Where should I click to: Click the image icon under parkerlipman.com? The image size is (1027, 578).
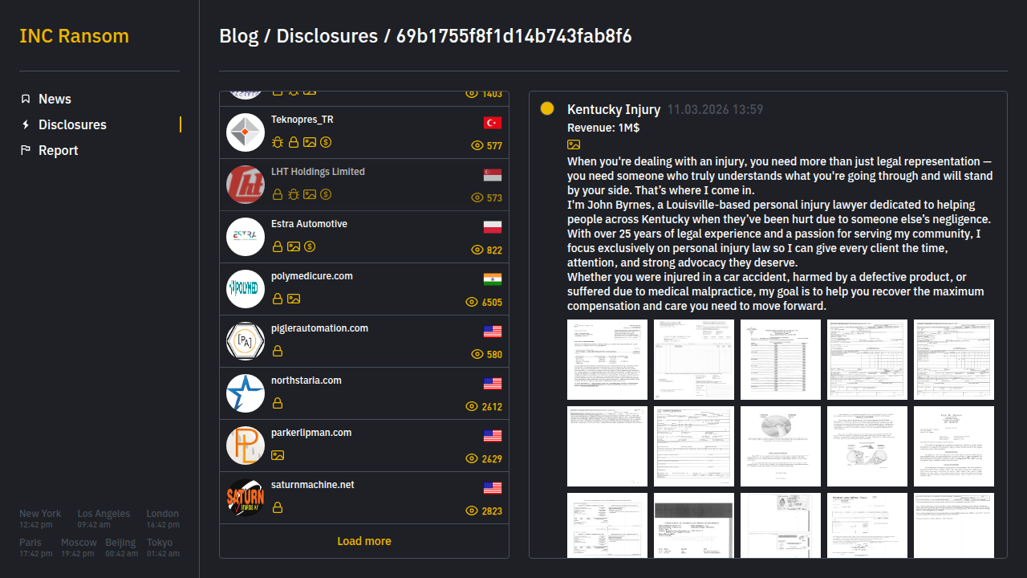coord(278,455)
